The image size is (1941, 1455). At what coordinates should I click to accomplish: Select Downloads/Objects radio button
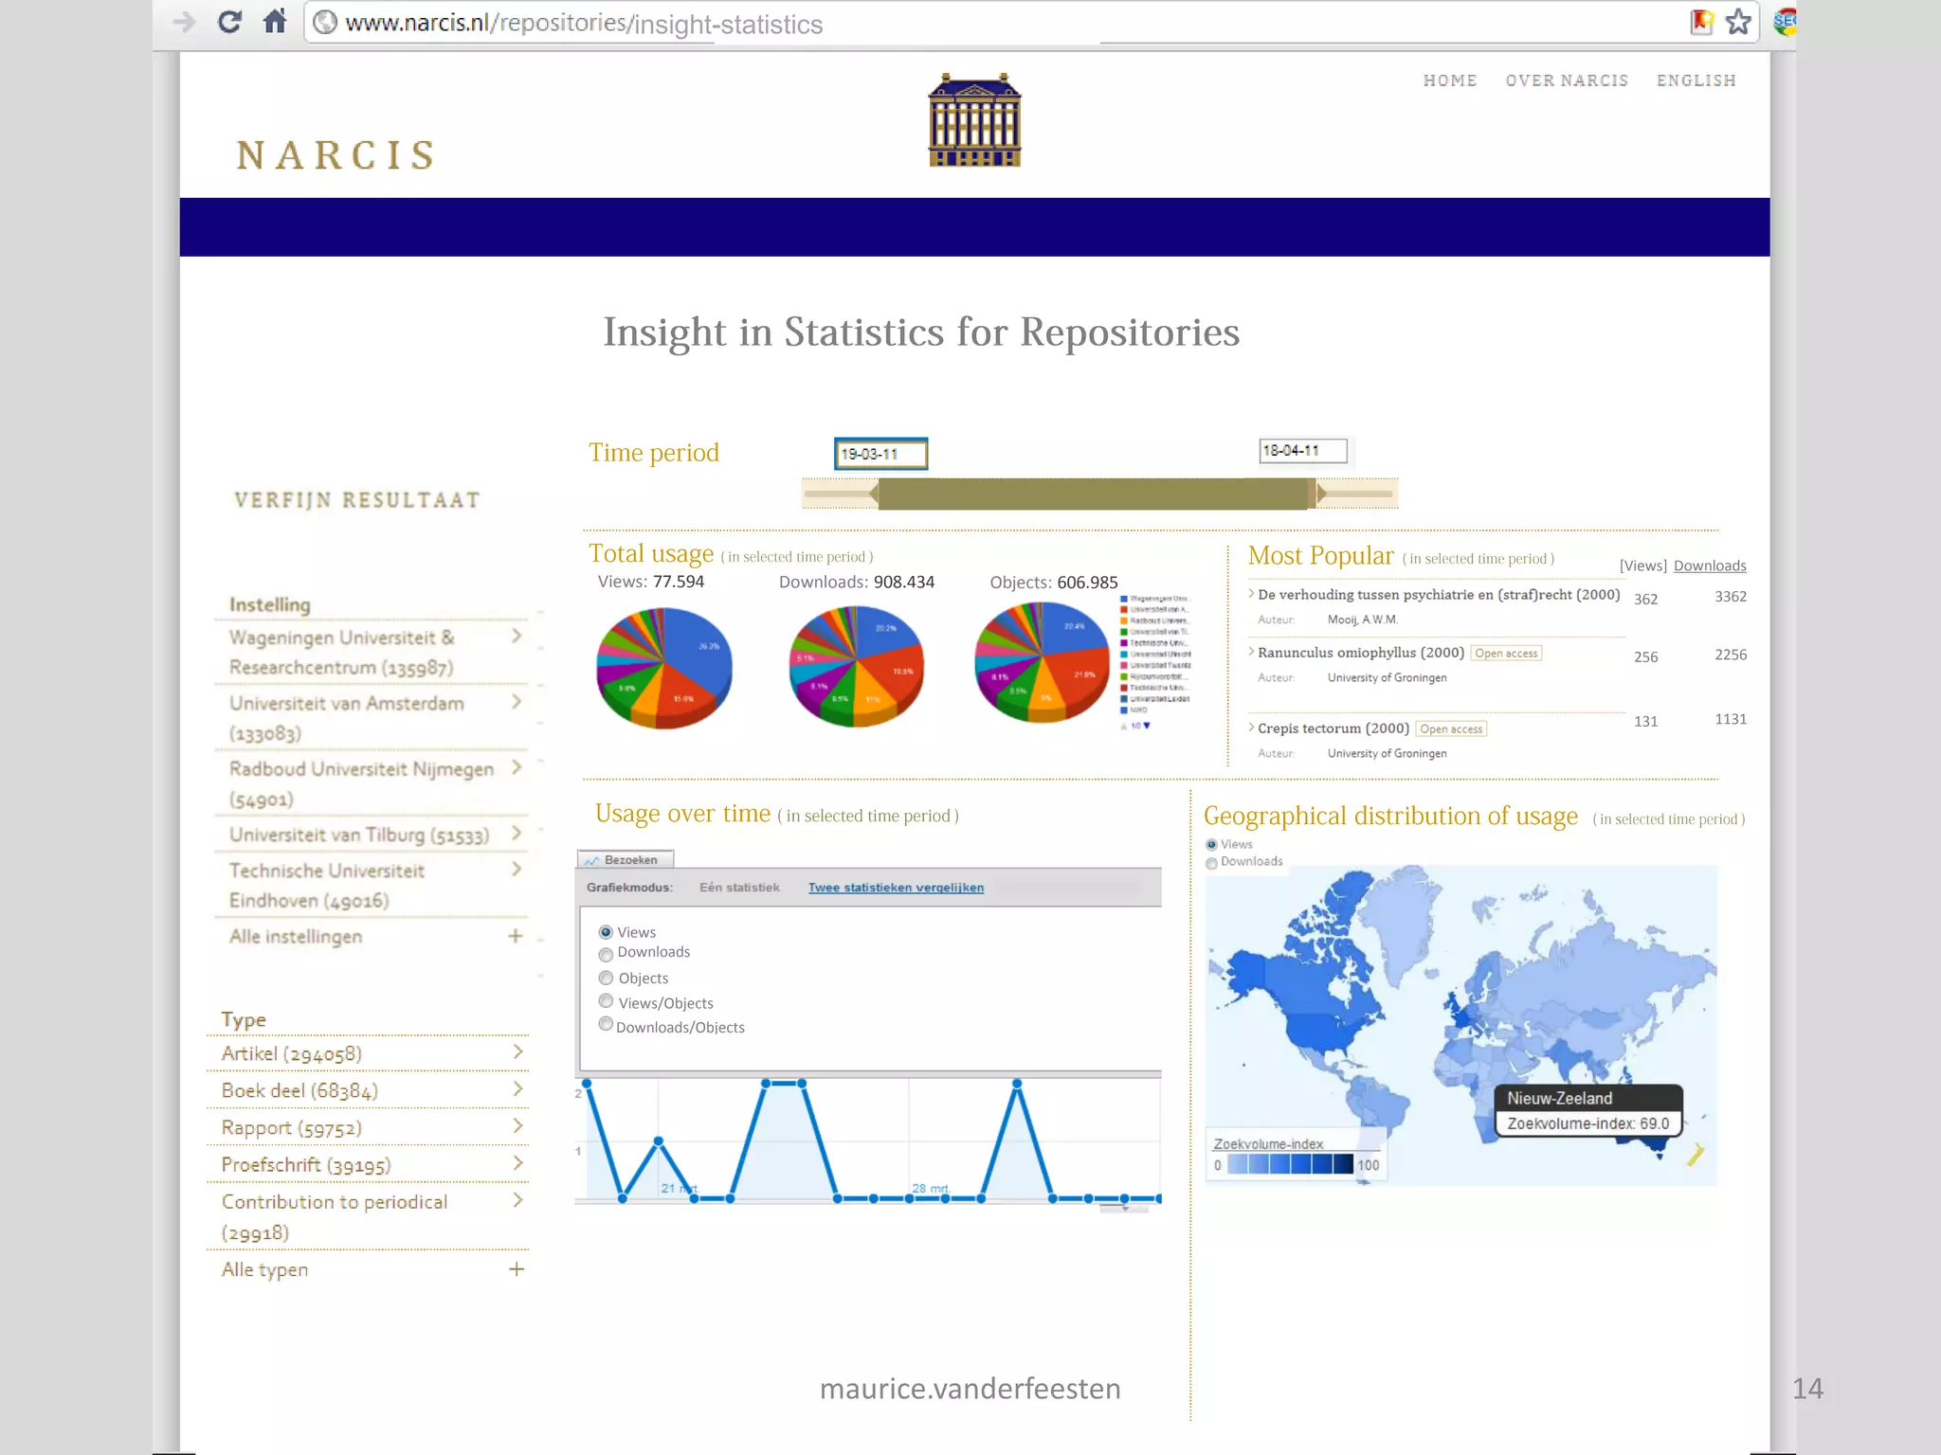point(606,1024)
